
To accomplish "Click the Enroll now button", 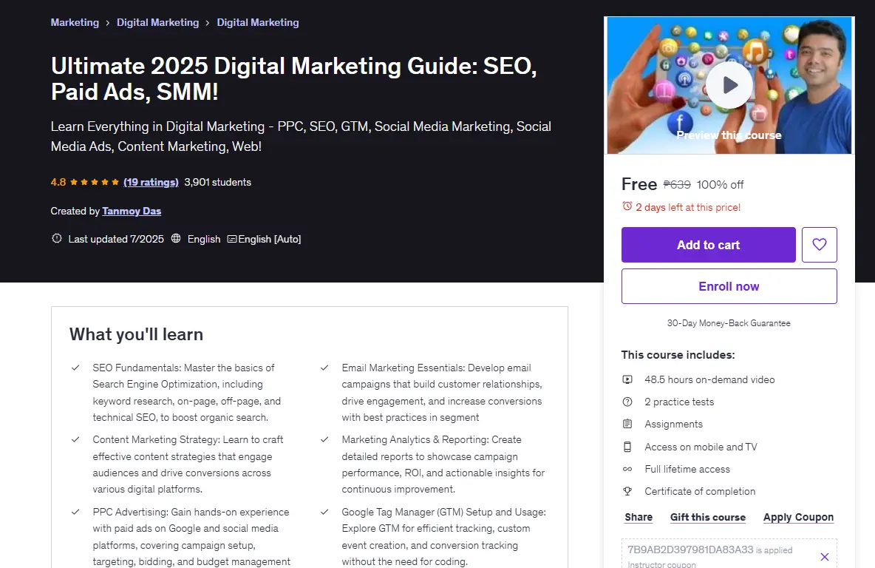I will point(729,286).
